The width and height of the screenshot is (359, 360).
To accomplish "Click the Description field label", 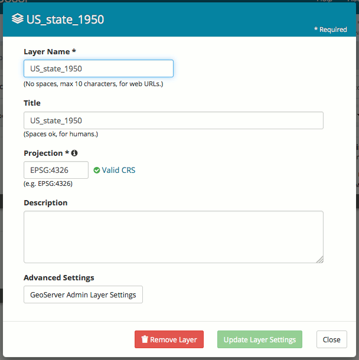I will (x=45, y=203).
